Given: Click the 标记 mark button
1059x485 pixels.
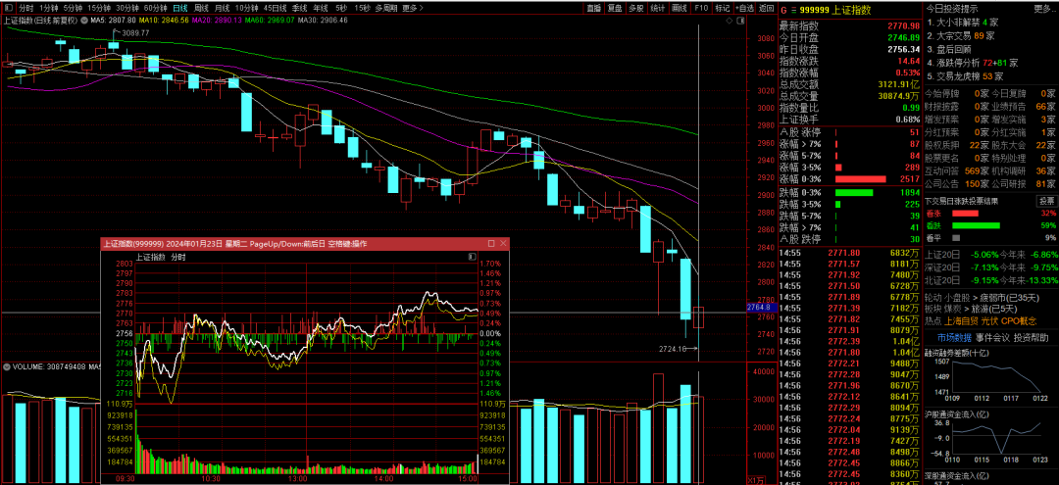Looking at the screenshot, I should [722, 8].
